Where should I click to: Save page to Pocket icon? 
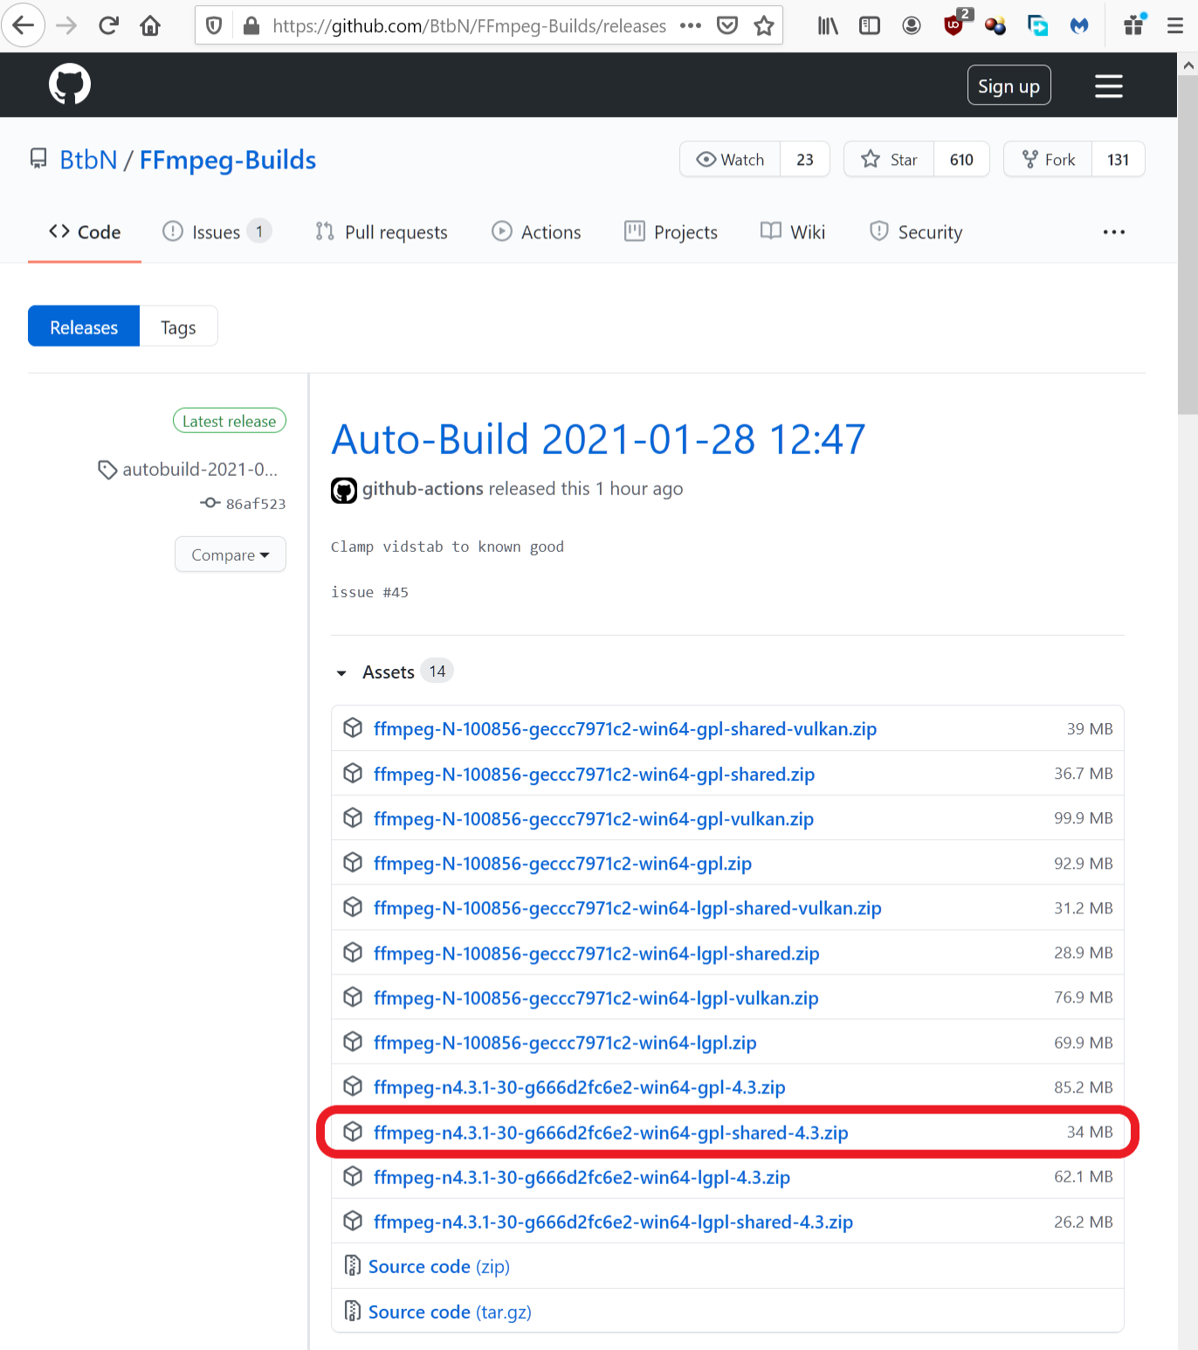point(727,25)
